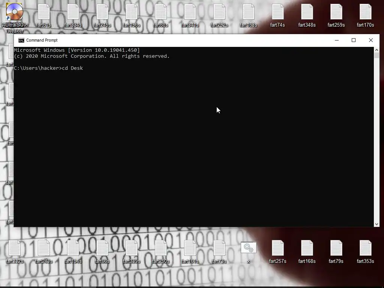Select the fart250s file icon
Screen dimensions: 384x288
pyautogui.click(x=161, y=248)
